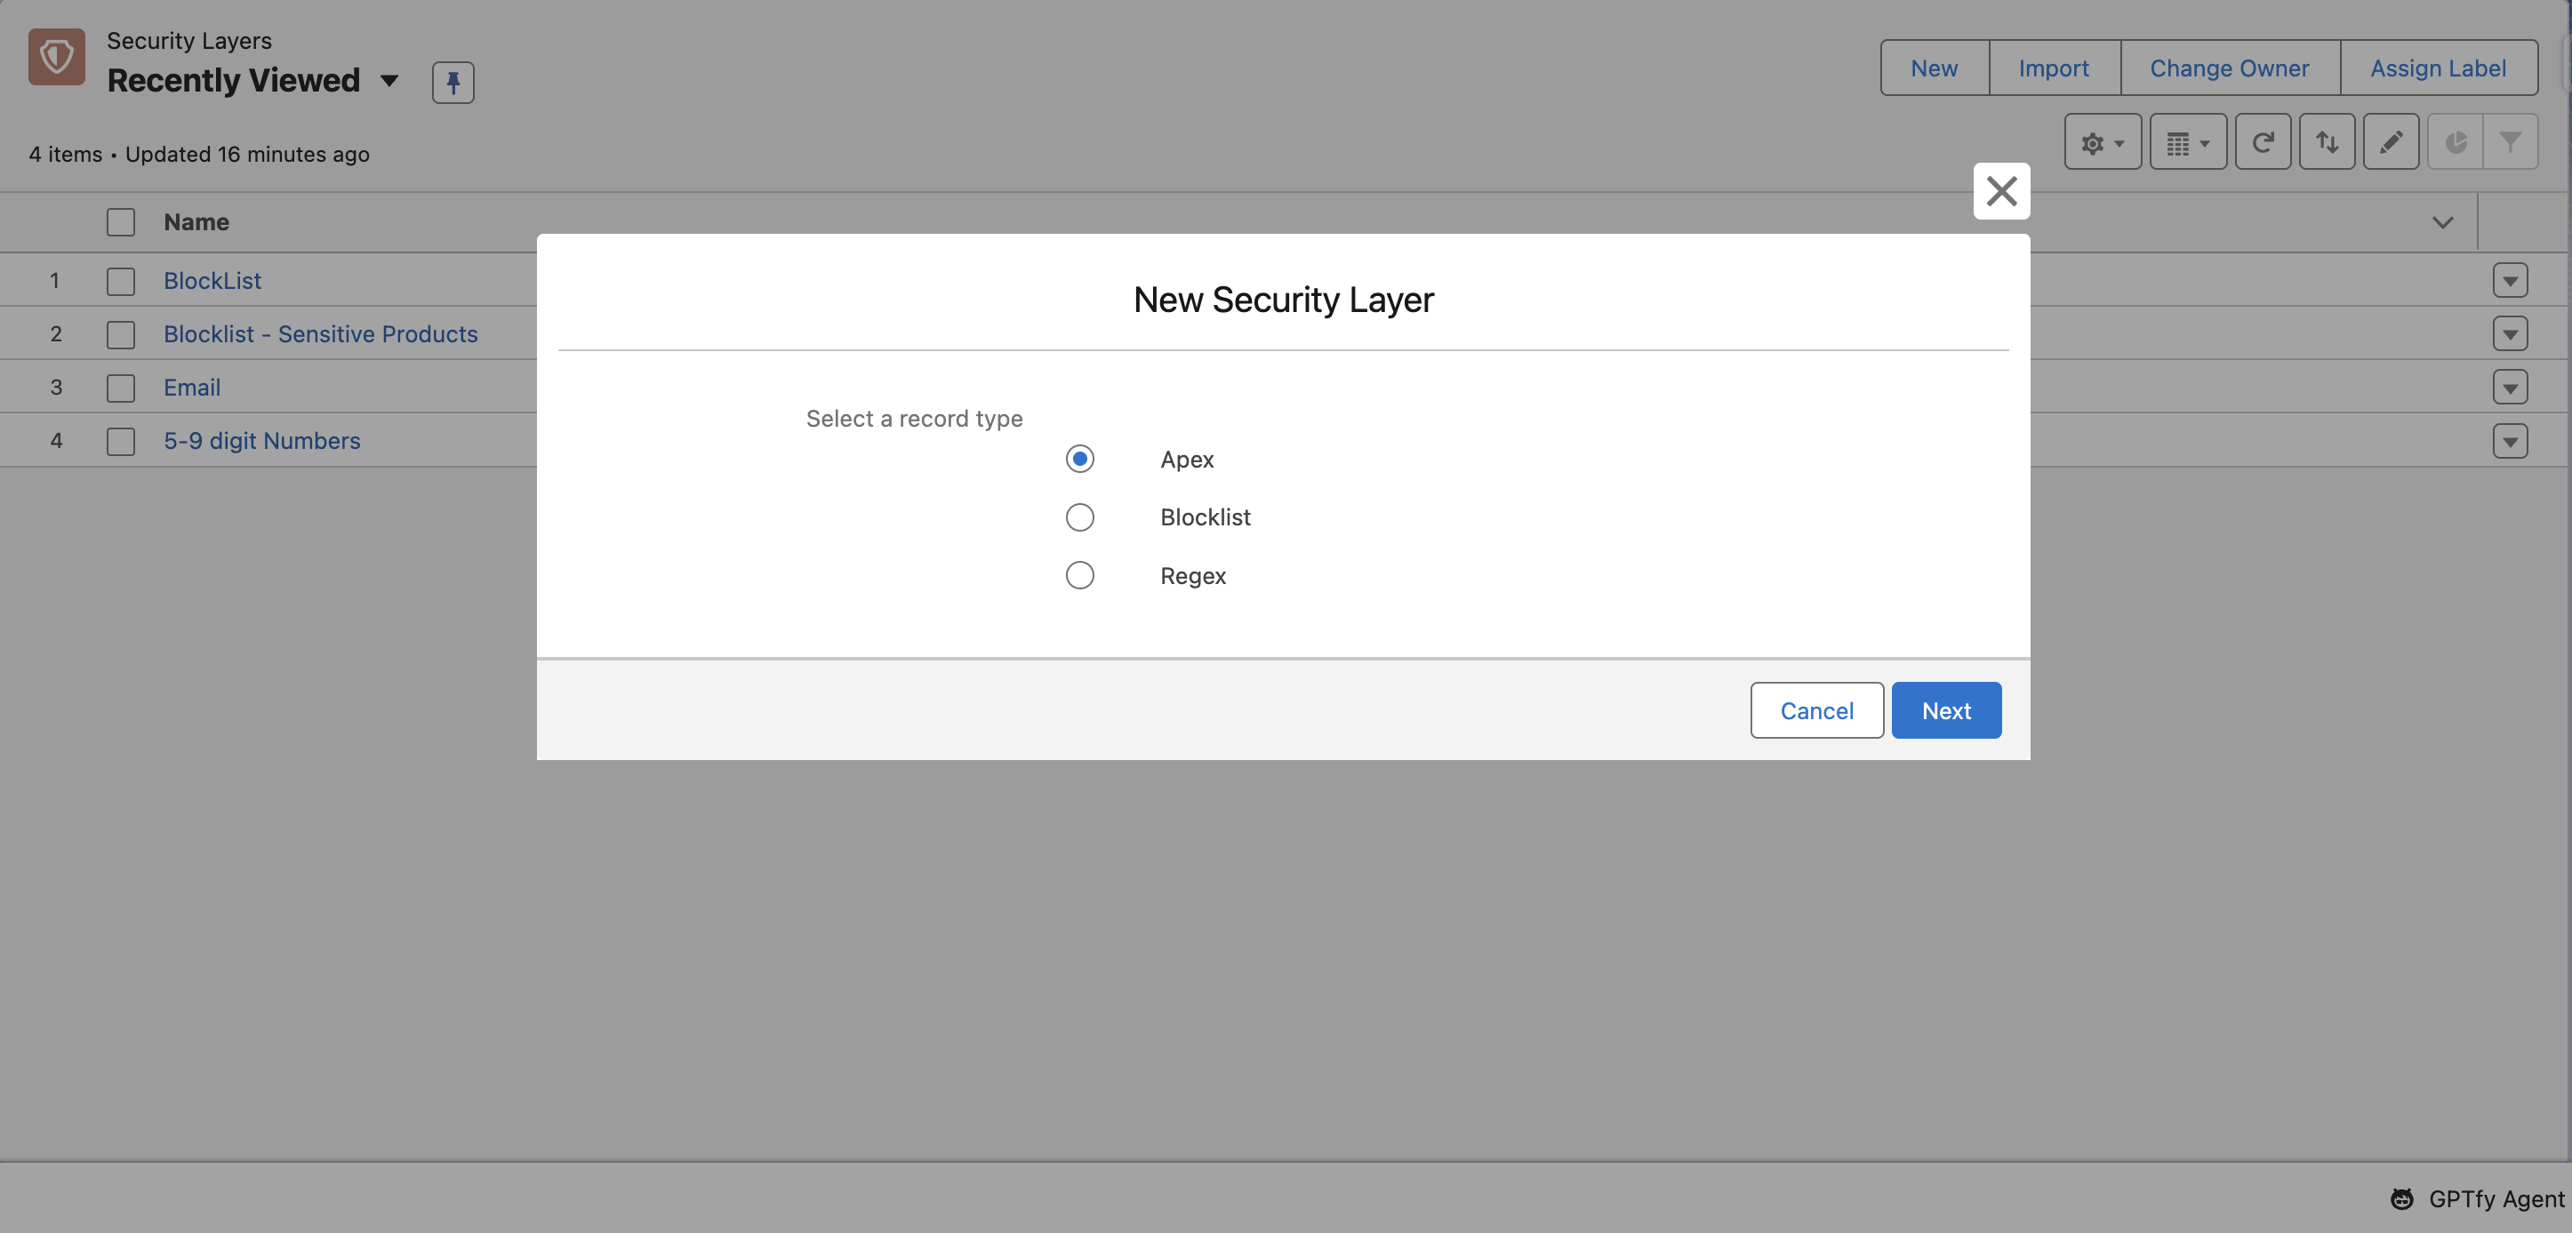The width and height of the screenshot is (2572, 1233).
Task: Expand the Recently Viewed list dropdown
Action: (x=389, y=81)
